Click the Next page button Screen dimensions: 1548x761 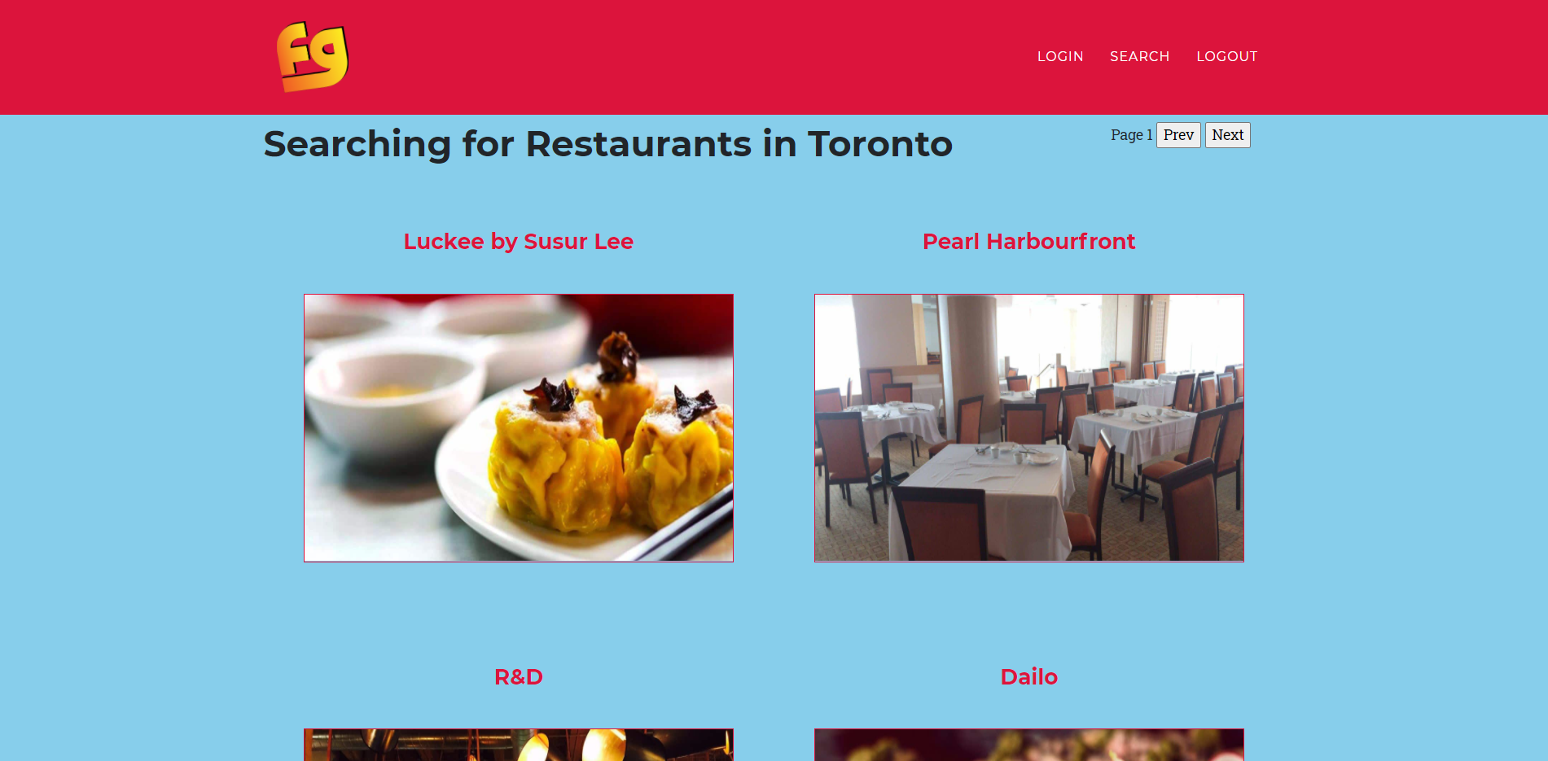1227,135
